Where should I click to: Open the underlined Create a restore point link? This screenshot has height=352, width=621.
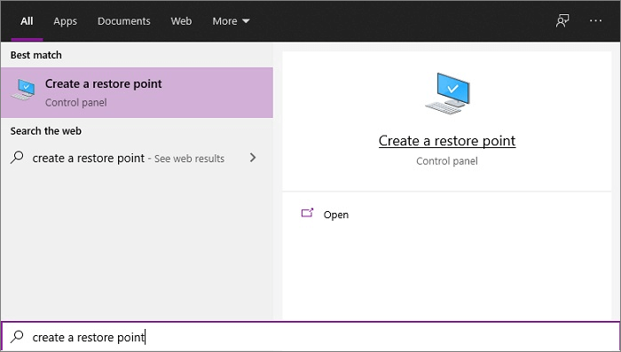(447, 141)
